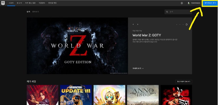
Task: Open the language globe icon
Action: pyautogui.click(x=182, y=3)
